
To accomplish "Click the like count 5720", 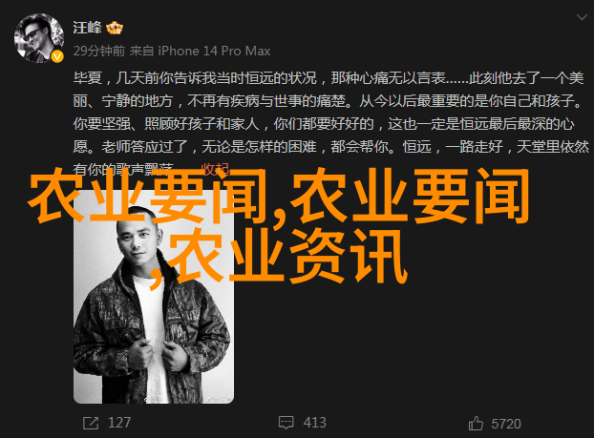I will click(x=506, y=424).
